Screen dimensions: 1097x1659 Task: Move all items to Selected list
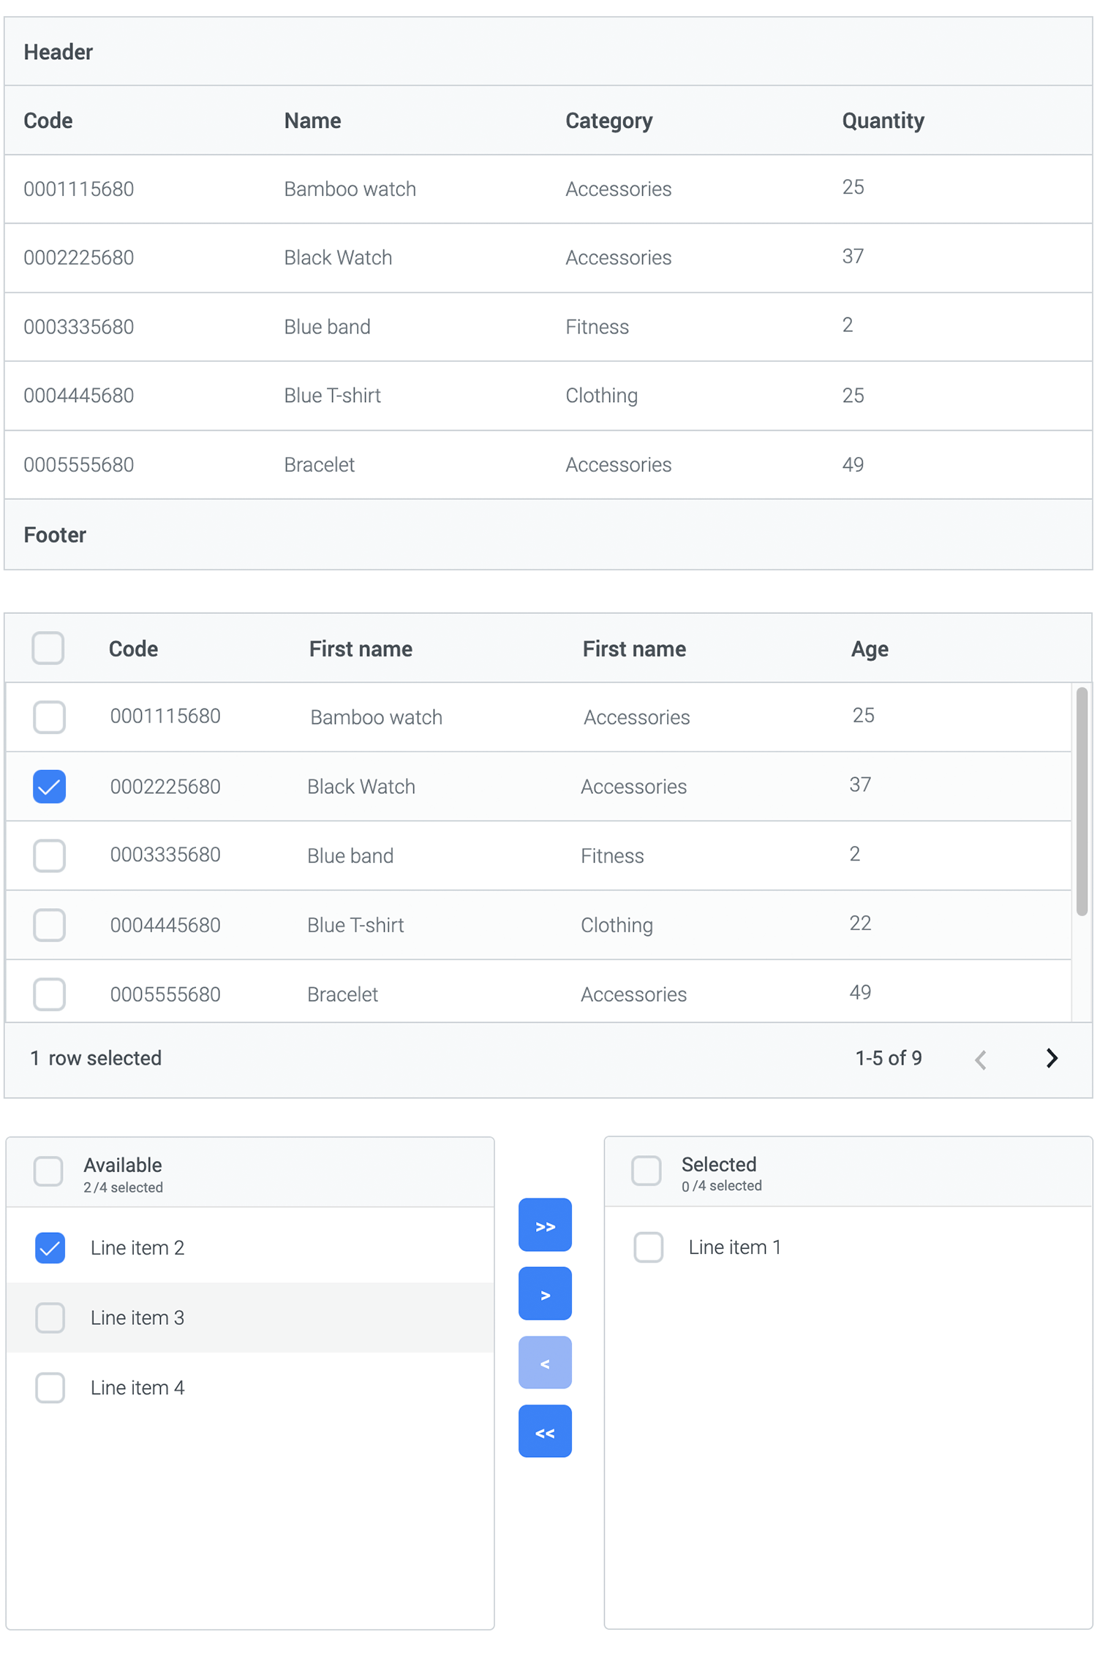point(545,1225)
